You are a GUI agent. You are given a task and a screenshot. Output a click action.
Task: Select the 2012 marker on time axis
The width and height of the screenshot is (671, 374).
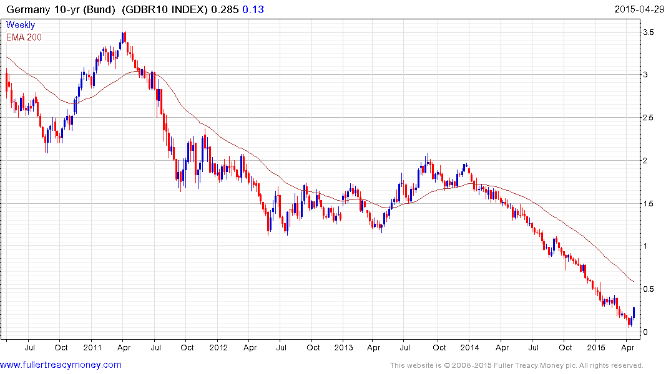(x=218, y=347)
